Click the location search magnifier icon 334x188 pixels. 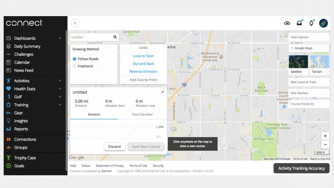[115, 37]
